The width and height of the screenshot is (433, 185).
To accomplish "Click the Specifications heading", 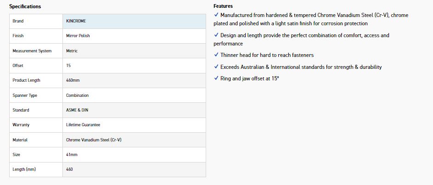I will (25, 6).
